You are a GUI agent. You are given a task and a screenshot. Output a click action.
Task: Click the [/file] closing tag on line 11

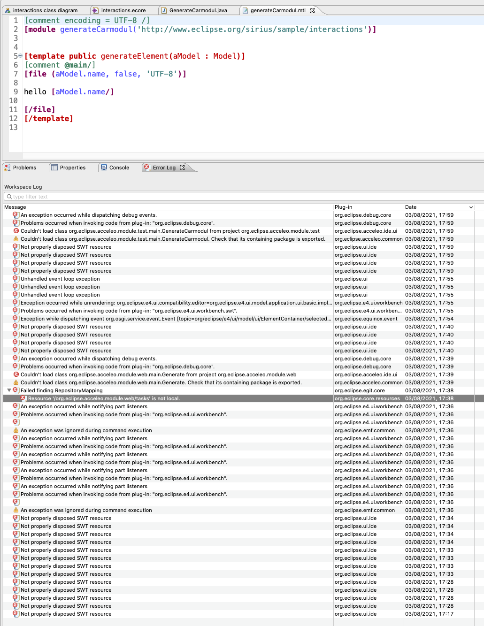coord(39,109)
